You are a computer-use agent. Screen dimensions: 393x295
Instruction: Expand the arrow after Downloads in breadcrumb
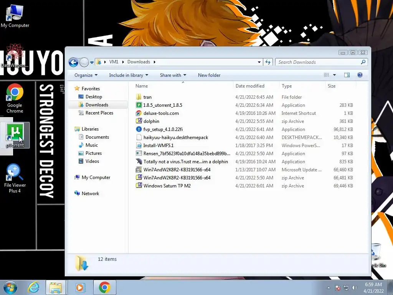[x=155, y=62]
